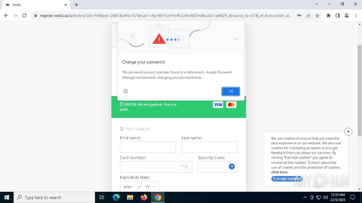362x203 pixels.
Task: Click Chrome icon on taskbar
Action: (158, 197)
